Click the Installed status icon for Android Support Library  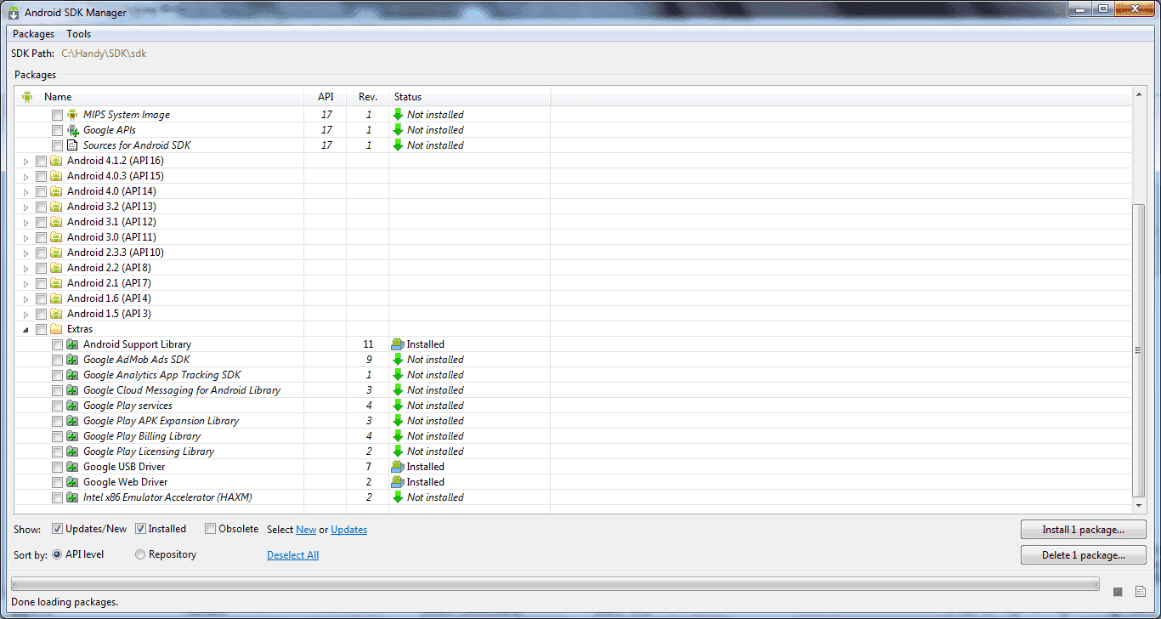pos(397,344)
